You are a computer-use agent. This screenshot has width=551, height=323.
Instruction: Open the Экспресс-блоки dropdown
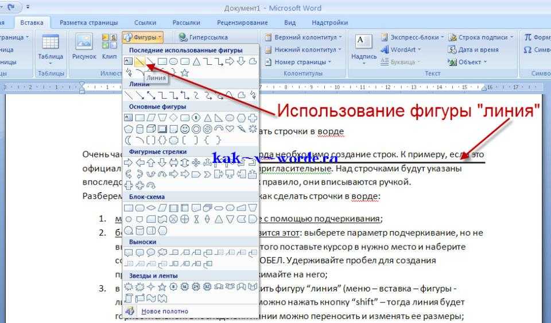point(412,37)
